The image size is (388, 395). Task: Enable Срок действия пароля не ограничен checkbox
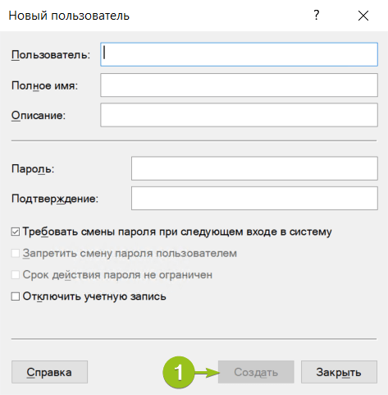pyautogui.click(x=16, y=274)
